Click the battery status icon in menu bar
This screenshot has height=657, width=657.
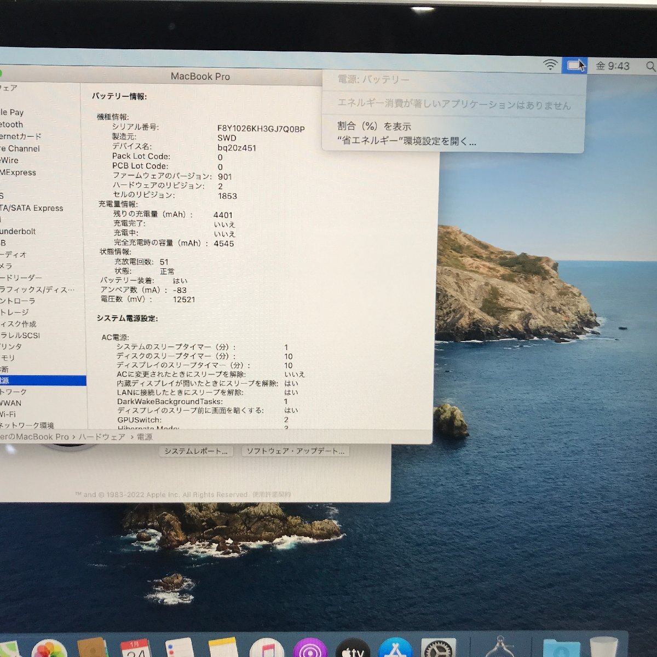(576, 65)
